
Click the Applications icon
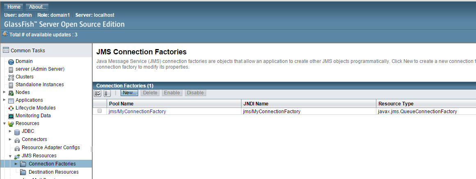[11, 101]
